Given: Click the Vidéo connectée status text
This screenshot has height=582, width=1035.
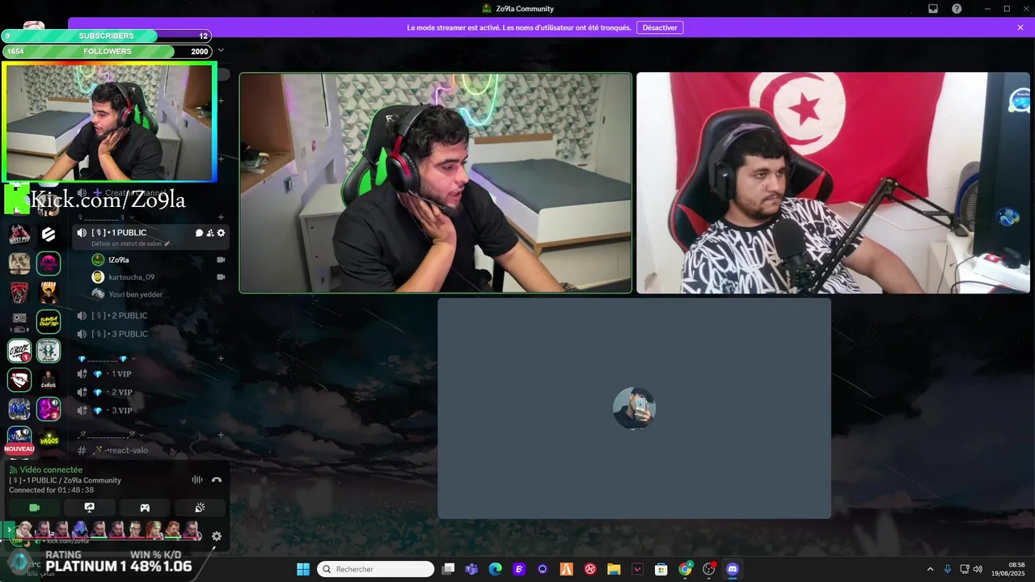Looking at the screenshot, I should coord(51,470).
